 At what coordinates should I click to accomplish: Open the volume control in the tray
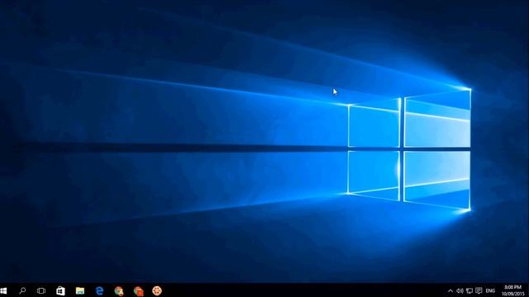point(460,290)
